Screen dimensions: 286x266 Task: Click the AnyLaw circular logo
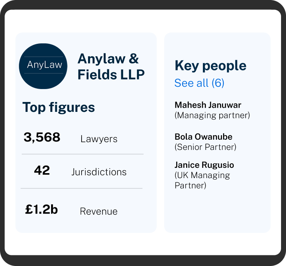tap(45, 66)
